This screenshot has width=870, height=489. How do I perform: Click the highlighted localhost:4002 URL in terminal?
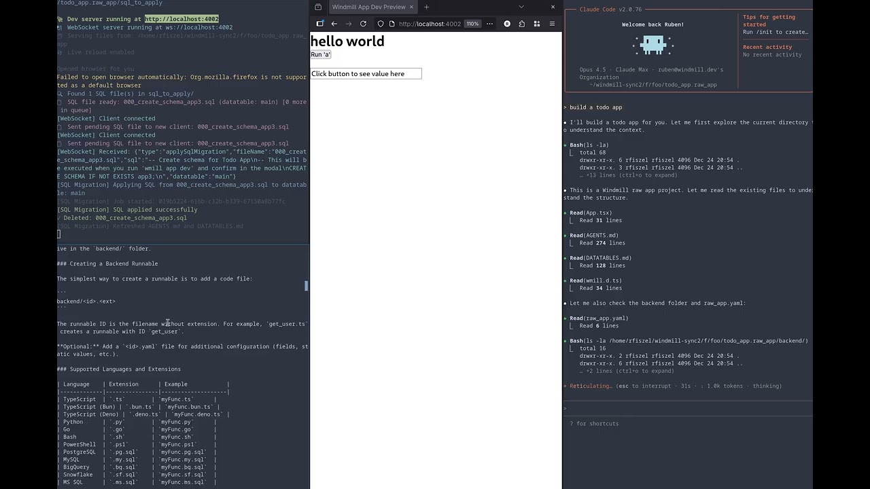(181, 18)
